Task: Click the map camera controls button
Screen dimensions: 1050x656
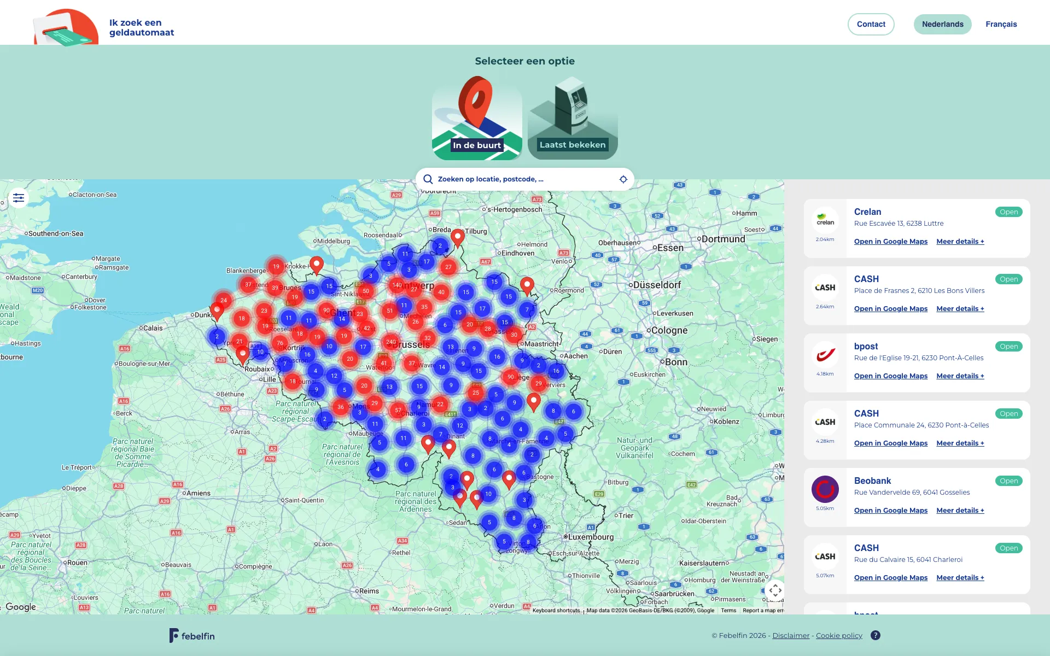Action: click(775, 590)
